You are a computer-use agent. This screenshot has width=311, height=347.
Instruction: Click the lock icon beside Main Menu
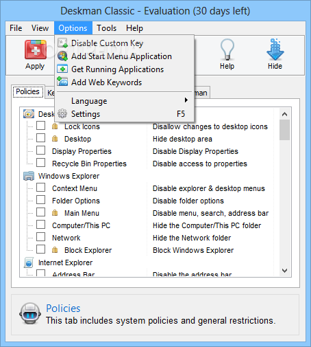[55, 213]
